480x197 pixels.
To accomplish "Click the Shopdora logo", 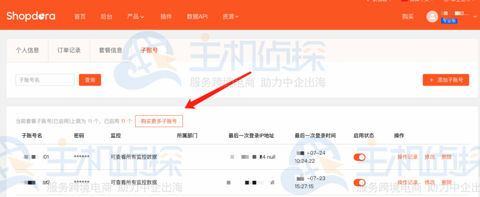I will click(x=31, y=16).
